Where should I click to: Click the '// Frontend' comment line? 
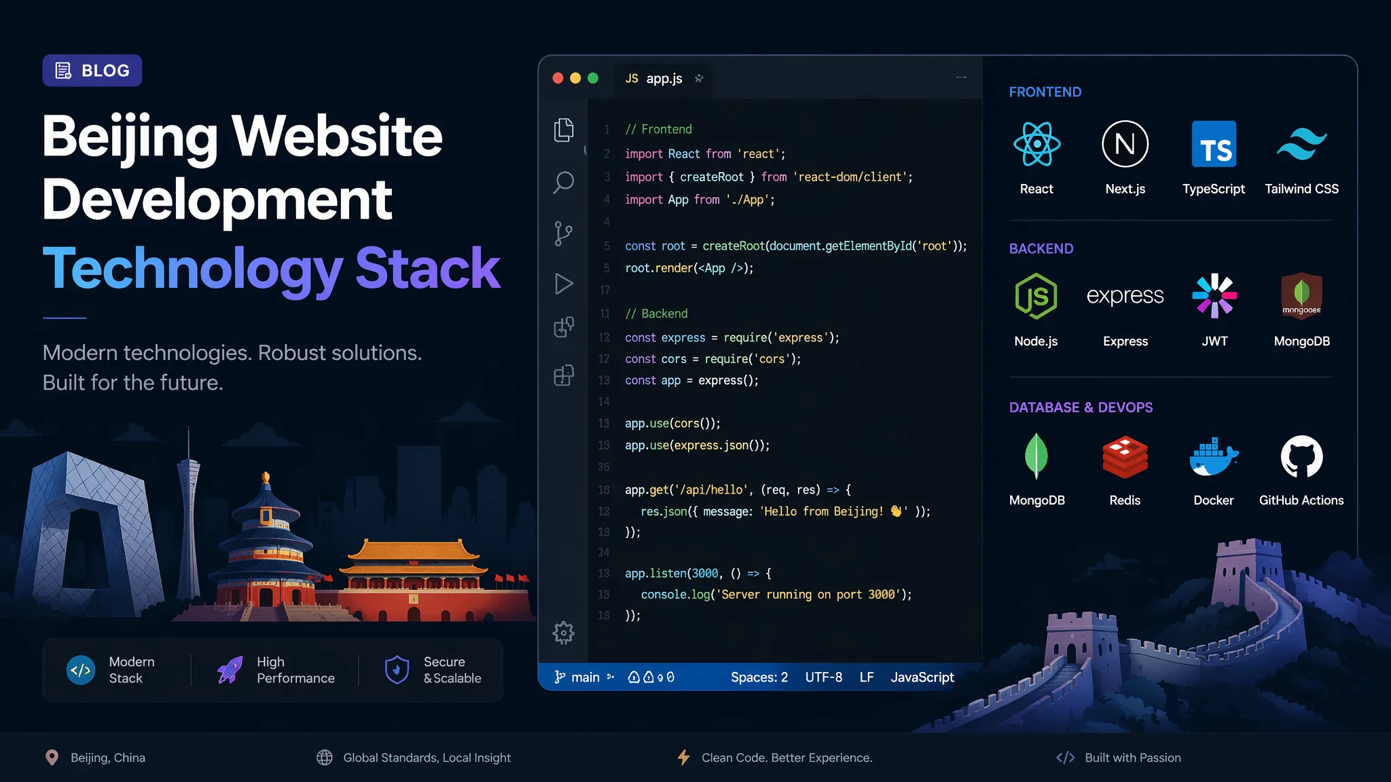(x=658, y=130)
